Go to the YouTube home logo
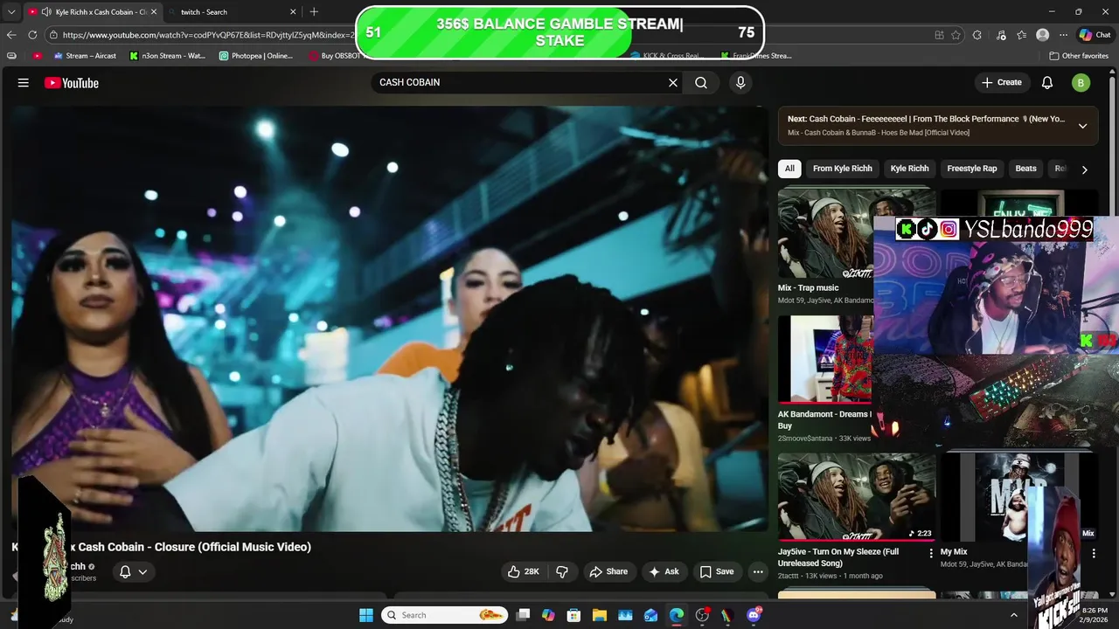The height and width of the screenshot is (629, 1119). pos(72,83)
